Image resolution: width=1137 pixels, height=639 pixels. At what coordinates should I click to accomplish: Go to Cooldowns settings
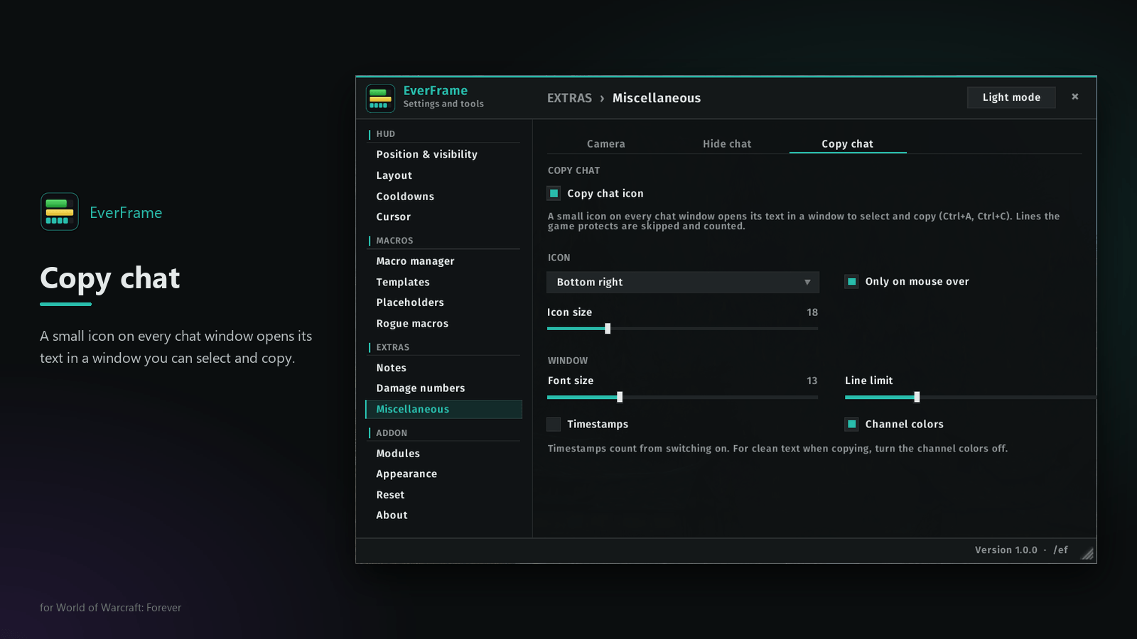click(x=443, y=197)
